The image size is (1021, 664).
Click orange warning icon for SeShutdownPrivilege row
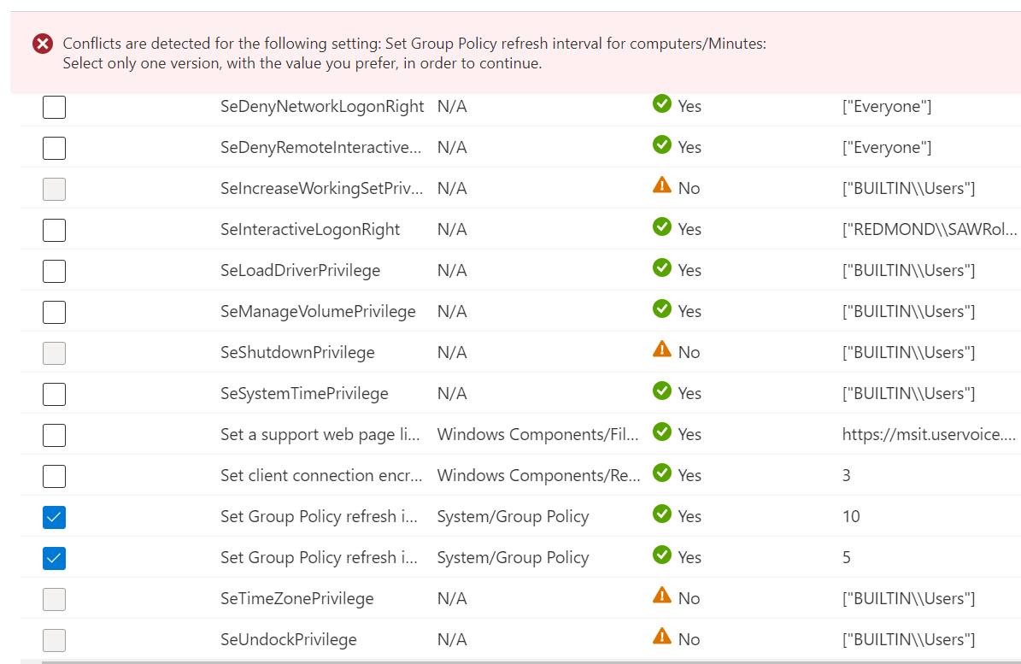pos(661,349)
